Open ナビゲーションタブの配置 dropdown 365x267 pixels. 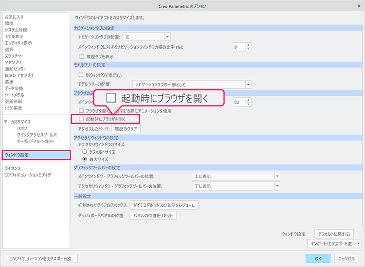point(167,36)
